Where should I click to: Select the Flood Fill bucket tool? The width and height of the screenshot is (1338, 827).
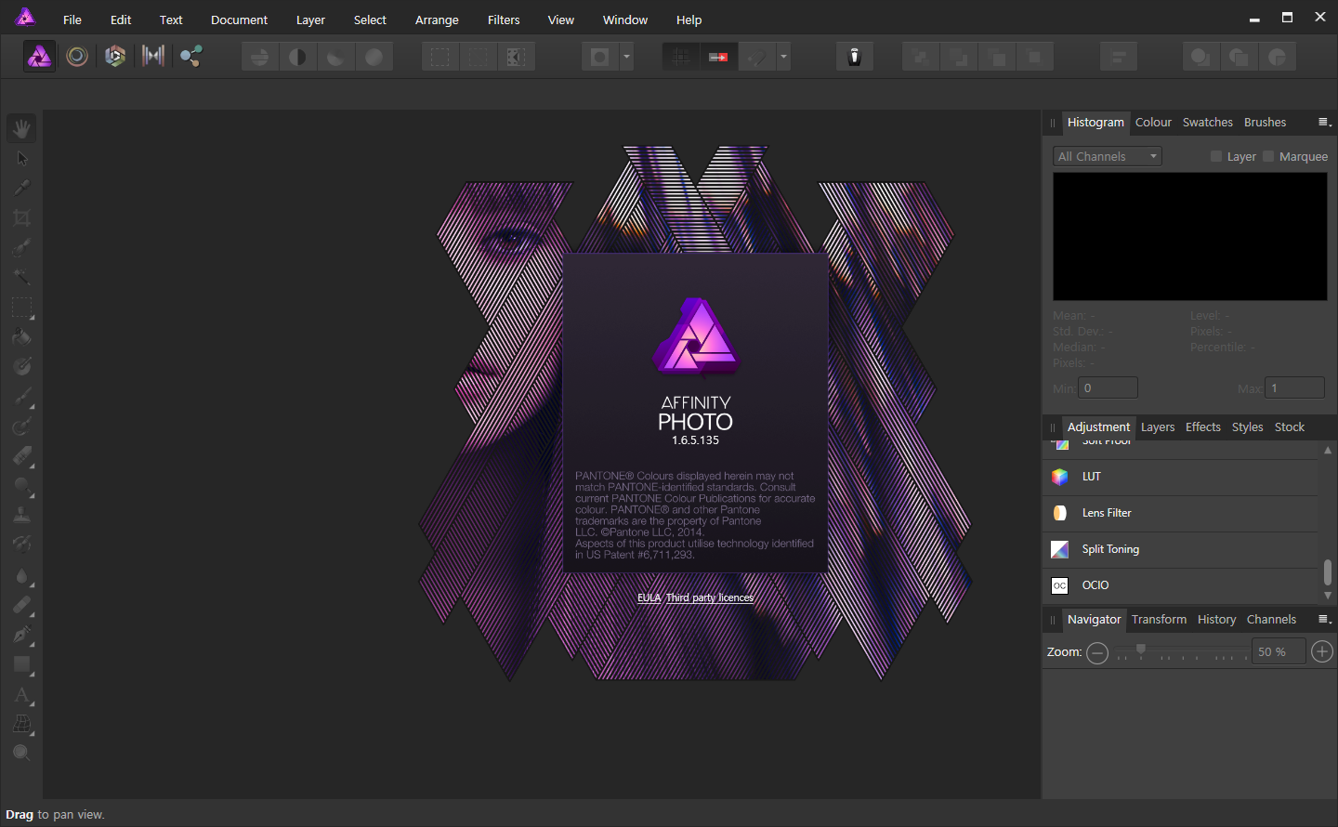[x=22, y=336]
